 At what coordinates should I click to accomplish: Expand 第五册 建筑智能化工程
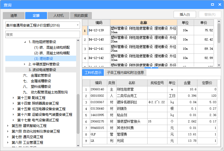click(x=8, y=126)
